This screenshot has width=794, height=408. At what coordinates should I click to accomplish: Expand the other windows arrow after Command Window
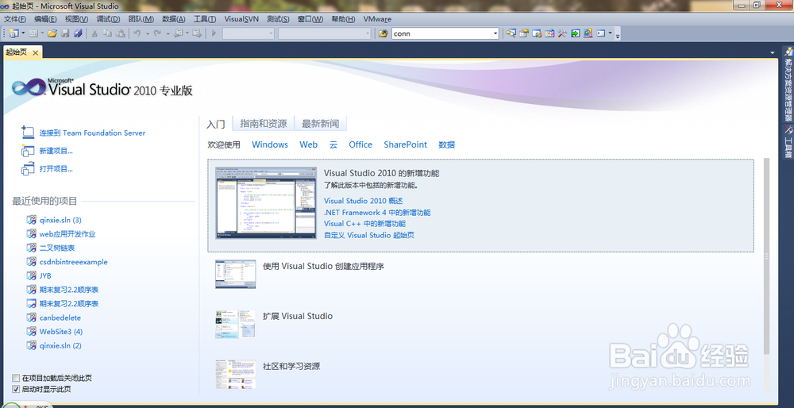coord(610,33)
